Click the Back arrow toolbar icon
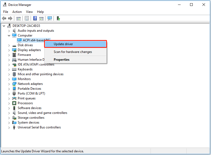Image resolution: width=211 pixels, height=155 pixels. (4, 18)
